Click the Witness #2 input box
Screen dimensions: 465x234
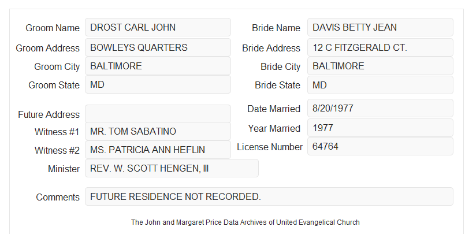pos(158,150)
